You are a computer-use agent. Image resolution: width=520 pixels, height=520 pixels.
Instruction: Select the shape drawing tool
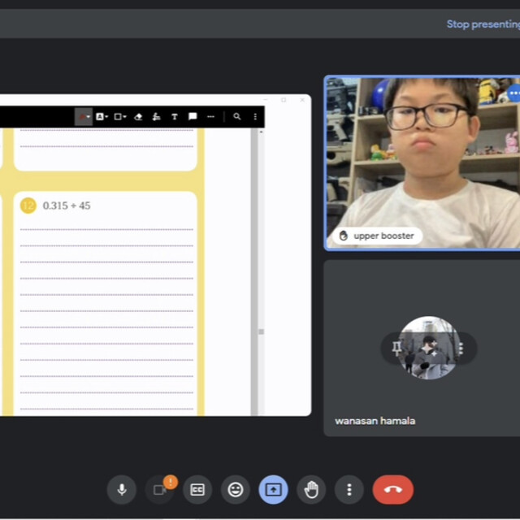point(117,117)
